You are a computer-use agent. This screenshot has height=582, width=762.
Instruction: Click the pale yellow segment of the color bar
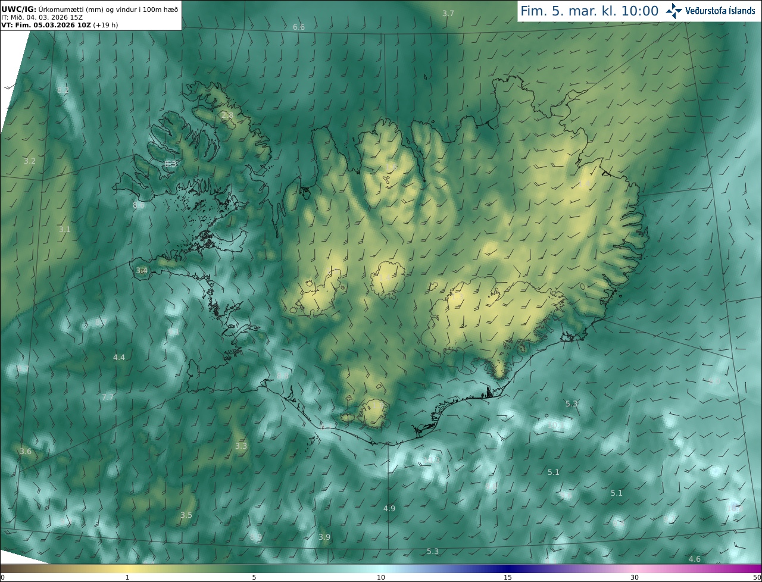[x=128, y=569]
